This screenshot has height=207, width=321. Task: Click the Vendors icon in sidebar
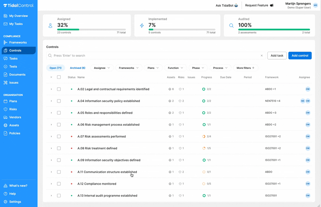pyautogui.click(x=5, y=117)
